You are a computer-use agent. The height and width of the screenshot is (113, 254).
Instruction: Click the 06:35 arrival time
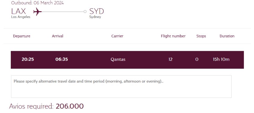click(x=62, y=59)
